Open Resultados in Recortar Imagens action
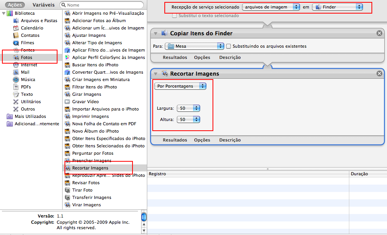The height and width of the screenshot is (235, 387). point(175,140)
